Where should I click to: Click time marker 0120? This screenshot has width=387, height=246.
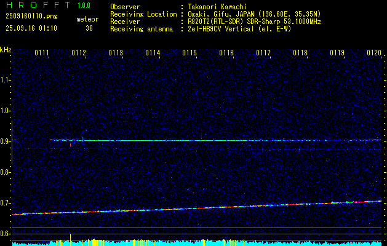tap(374, 53)
